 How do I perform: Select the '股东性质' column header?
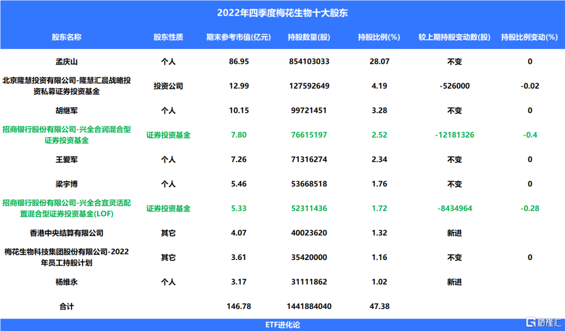pos(168,37)
